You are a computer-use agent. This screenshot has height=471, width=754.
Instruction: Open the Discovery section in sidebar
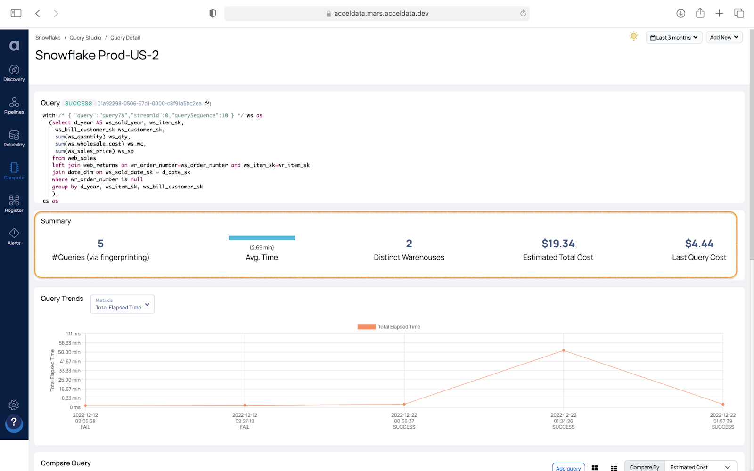[x=14, y=73]
